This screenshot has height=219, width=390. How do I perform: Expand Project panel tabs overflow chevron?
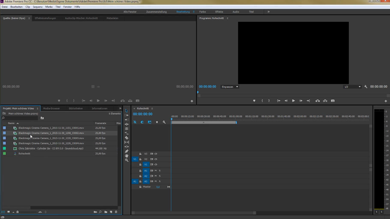click(x=120, y=108)
